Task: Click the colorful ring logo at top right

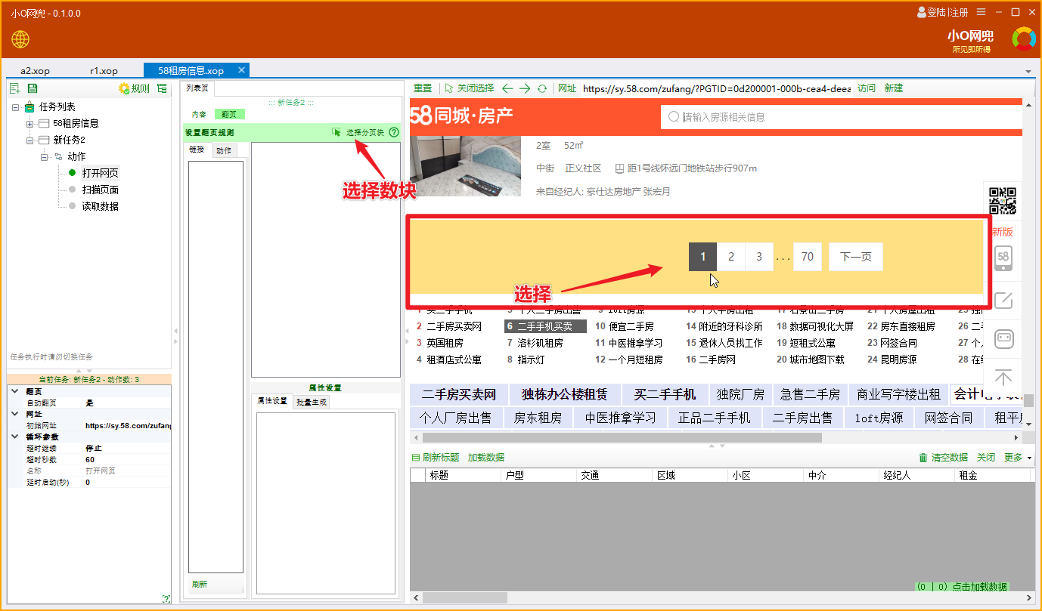Action: 1024,39
